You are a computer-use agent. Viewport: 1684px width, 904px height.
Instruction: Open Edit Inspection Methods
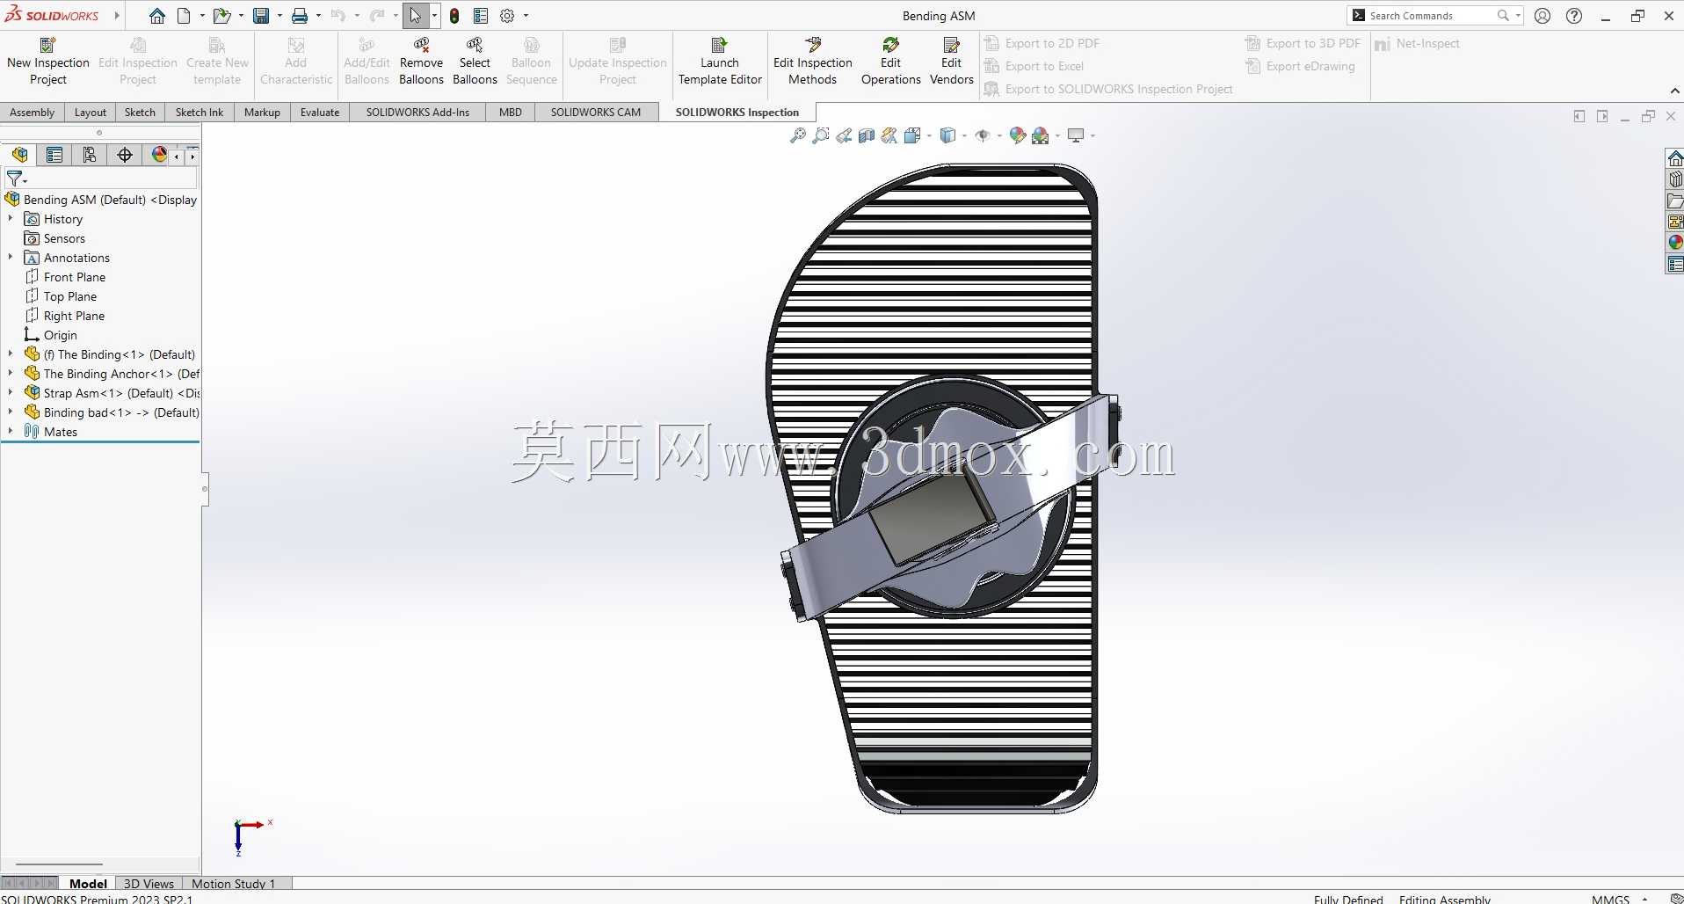click(812, 61)
